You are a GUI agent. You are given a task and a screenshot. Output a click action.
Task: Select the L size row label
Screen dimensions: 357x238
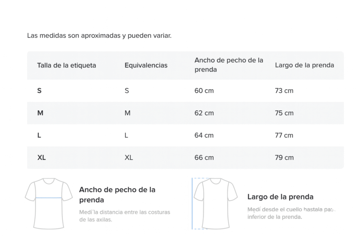coord(39,135)
